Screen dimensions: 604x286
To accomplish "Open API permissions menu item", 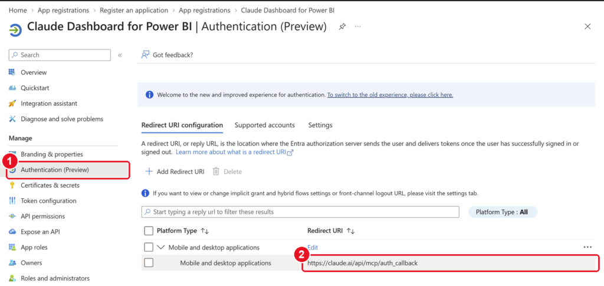I will (42, 217).
